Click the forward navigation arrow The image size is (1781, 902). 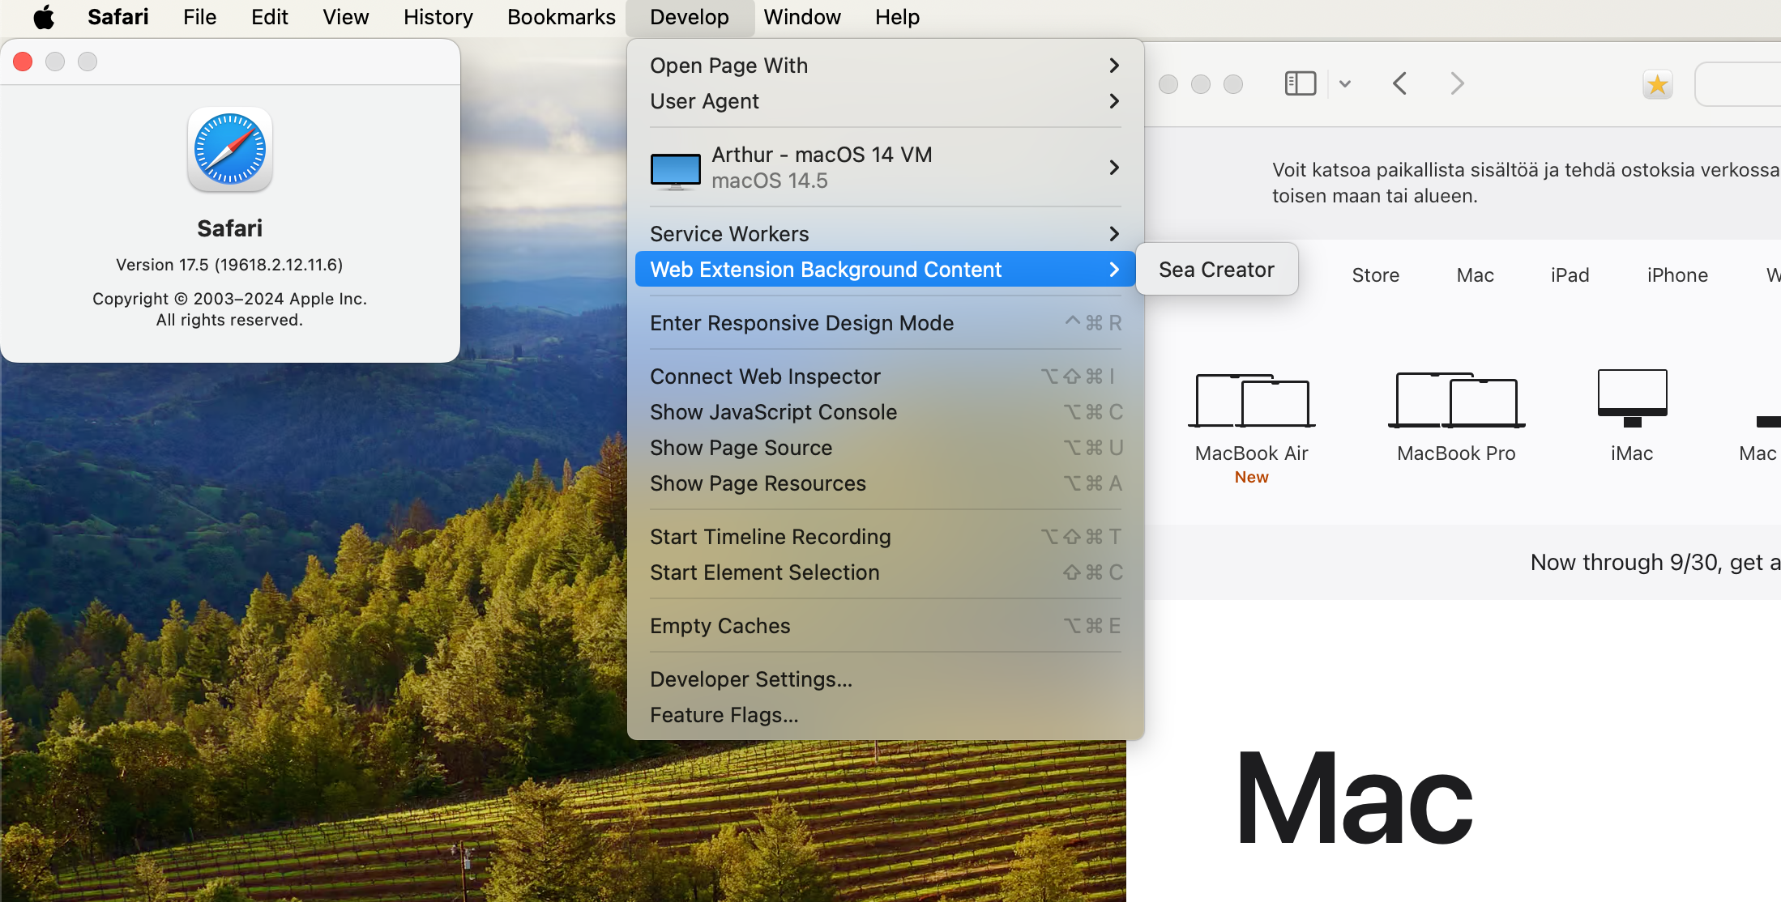tap(1457, 83)
